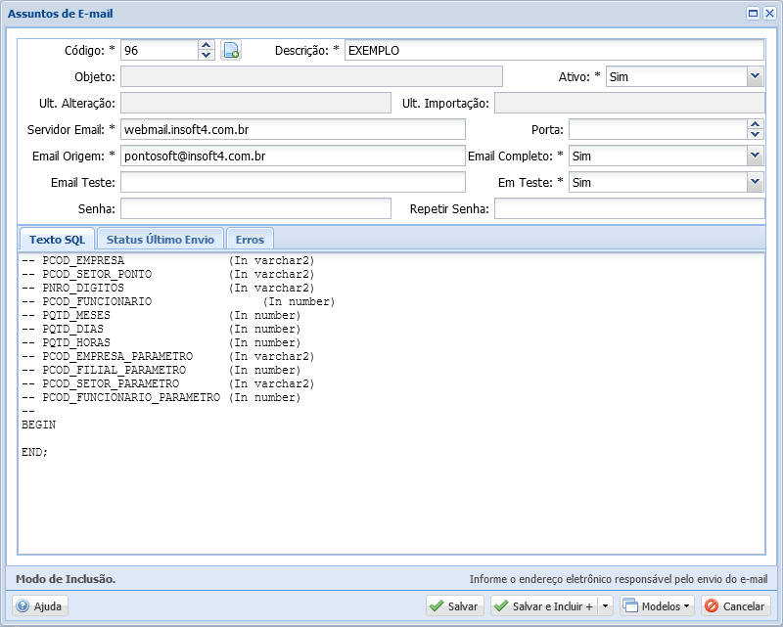The height and width of the screenshot is (627, 783).
Task: Increase the Porta spinner value
Action: [755, 124]
